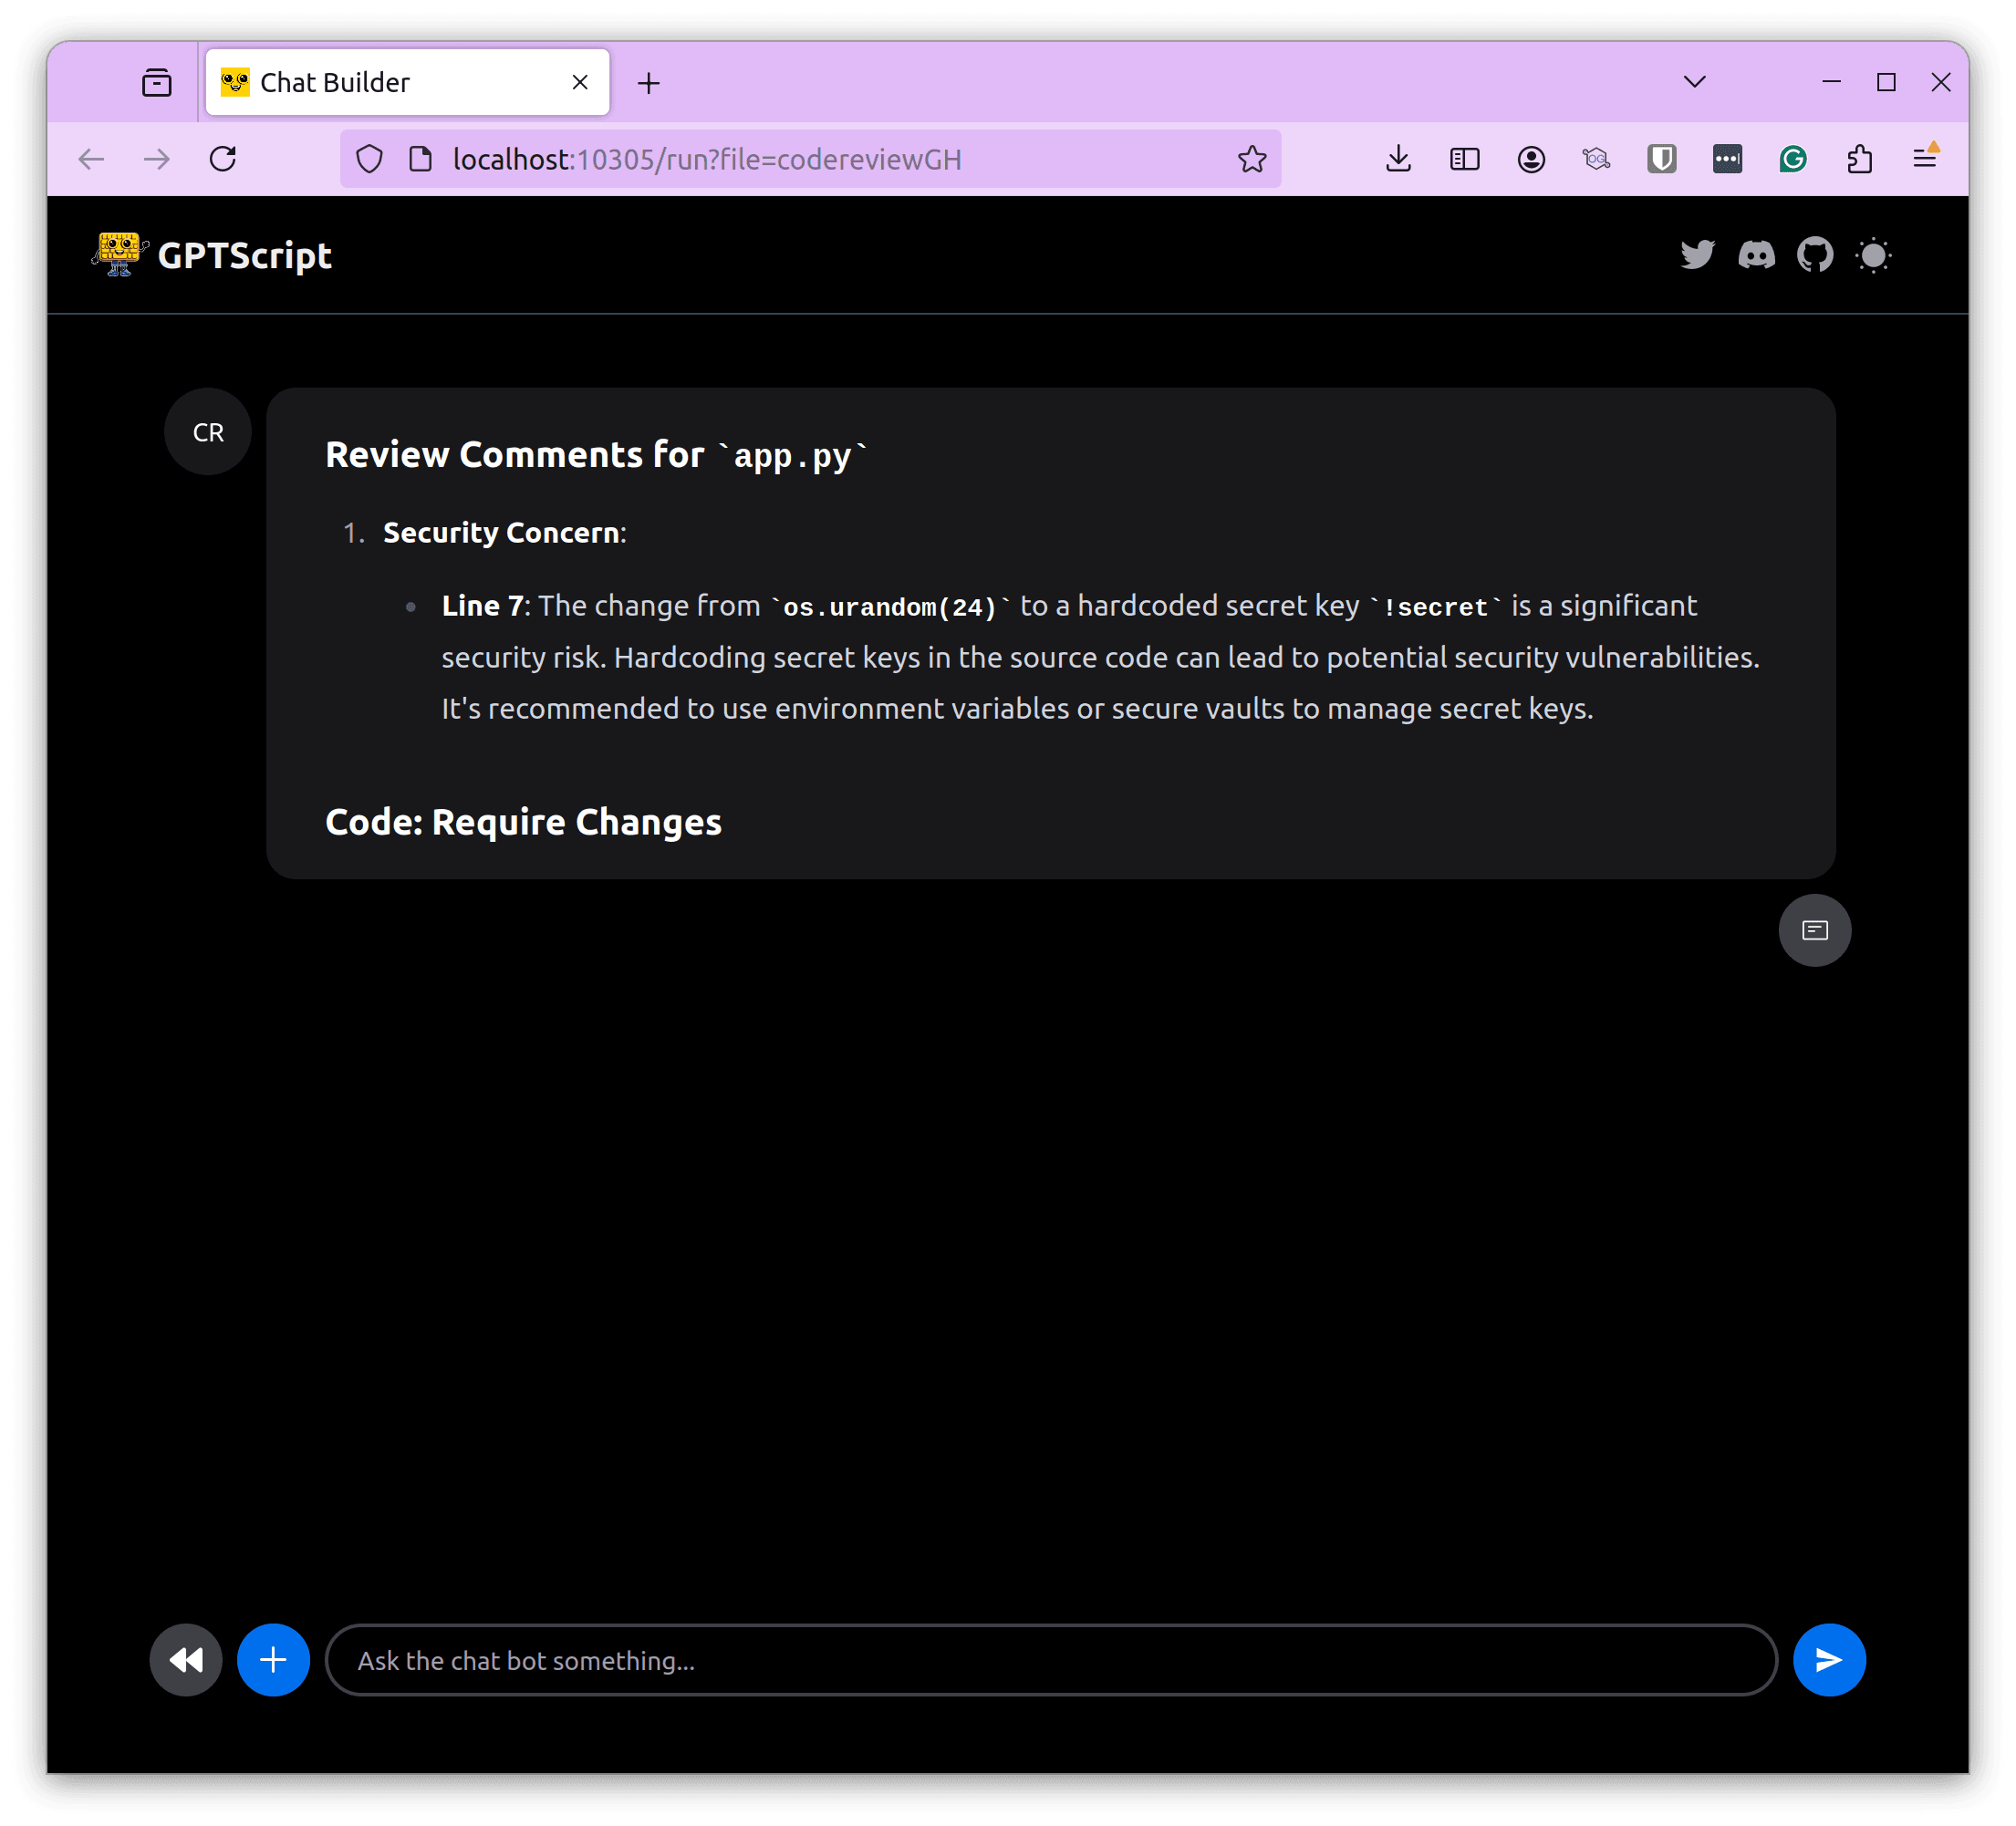Open the spider-like extension icon in toolbar

click(x=1596, y=159)
